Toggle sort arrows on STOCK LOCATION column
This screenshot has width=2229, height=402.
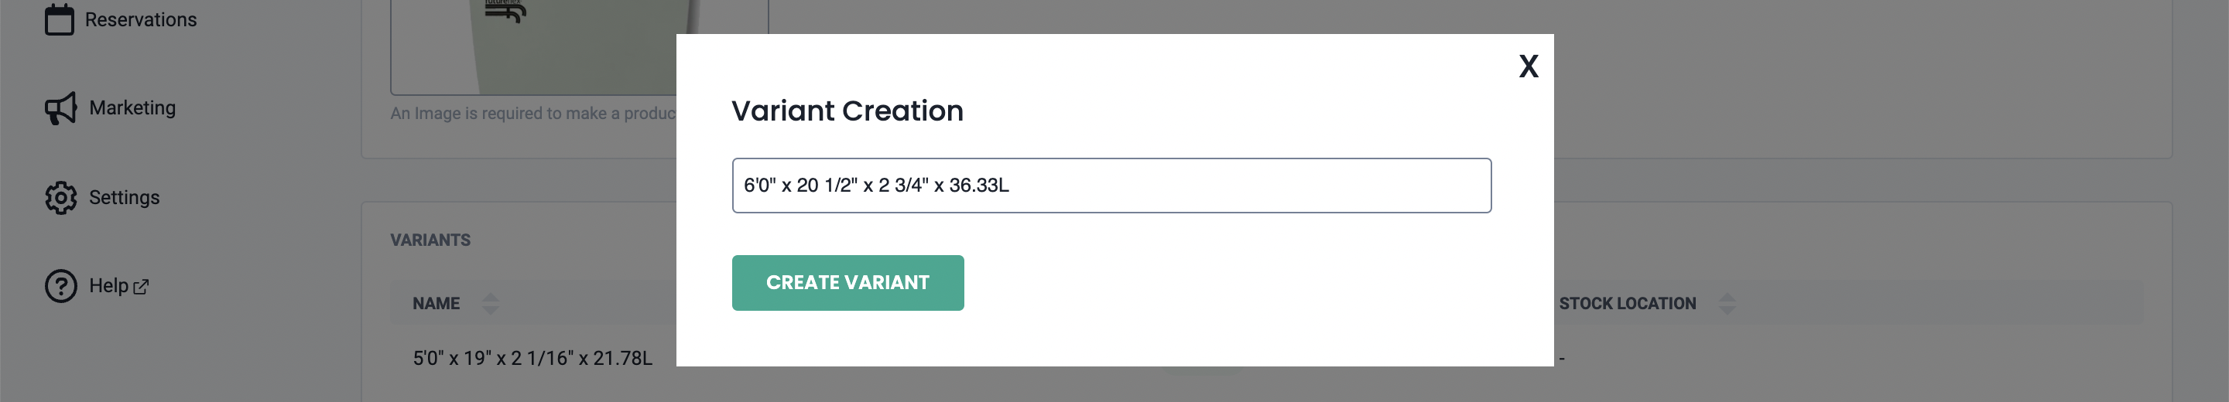click(1727, 304)
